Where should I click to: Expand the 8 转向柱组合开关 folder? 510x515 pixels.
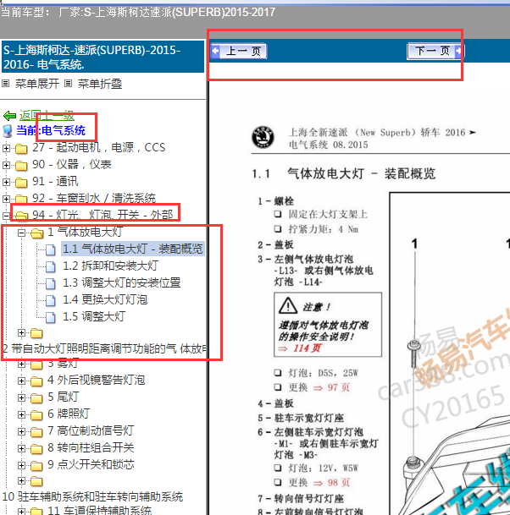[x=21, y=448]
